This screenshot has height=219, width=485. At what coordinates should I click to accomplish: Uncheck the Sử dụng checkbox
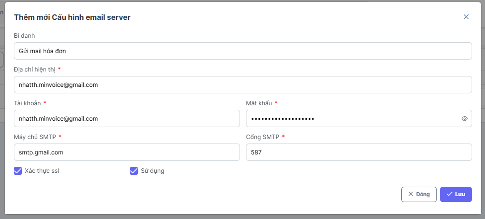[x=133, y=171]
